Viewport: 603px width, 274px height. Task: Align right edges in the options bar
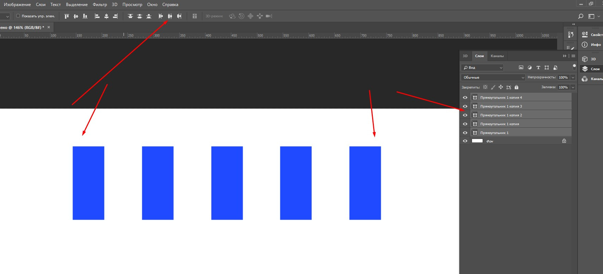115,16
